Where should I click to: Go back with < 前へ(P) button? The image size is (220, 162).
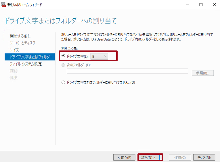coord(124,157)
